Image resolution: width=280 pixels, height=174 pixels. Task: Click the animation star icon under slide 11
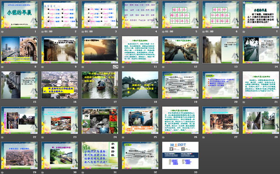pos(123,67)
